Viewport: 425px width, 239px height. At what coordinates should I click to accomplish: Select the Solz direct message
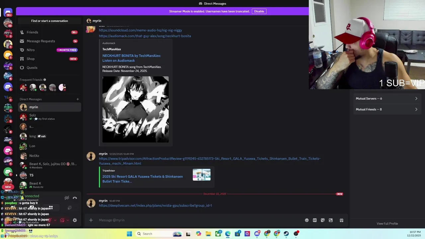[49, 117]
